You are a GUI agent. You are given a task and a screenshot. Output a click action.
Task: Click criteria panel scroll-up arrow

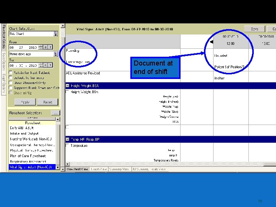tap(62, 26)
